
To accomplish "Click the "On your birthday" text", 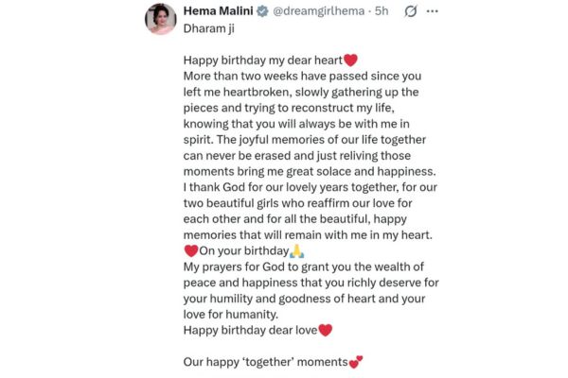I will point(243,250).
